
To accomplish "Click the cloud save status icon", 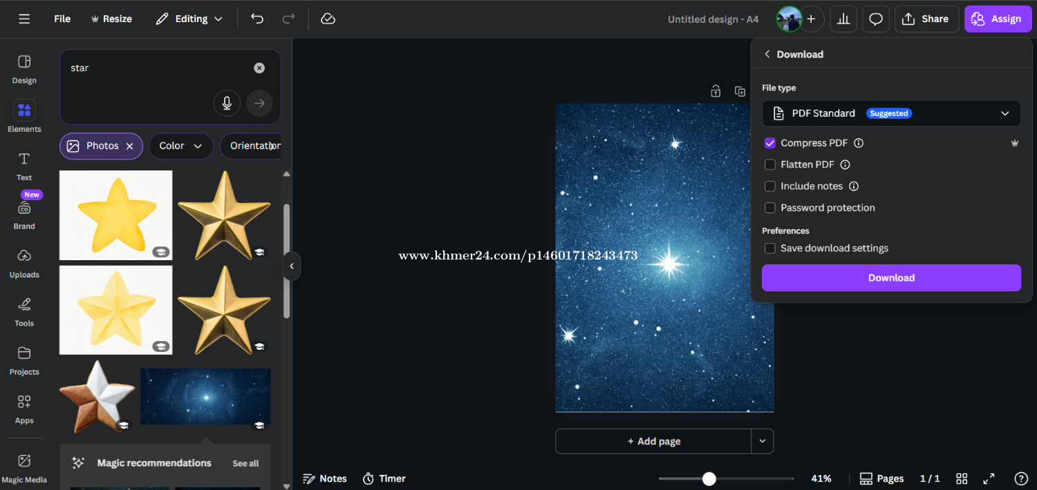I will click(328, 19).
